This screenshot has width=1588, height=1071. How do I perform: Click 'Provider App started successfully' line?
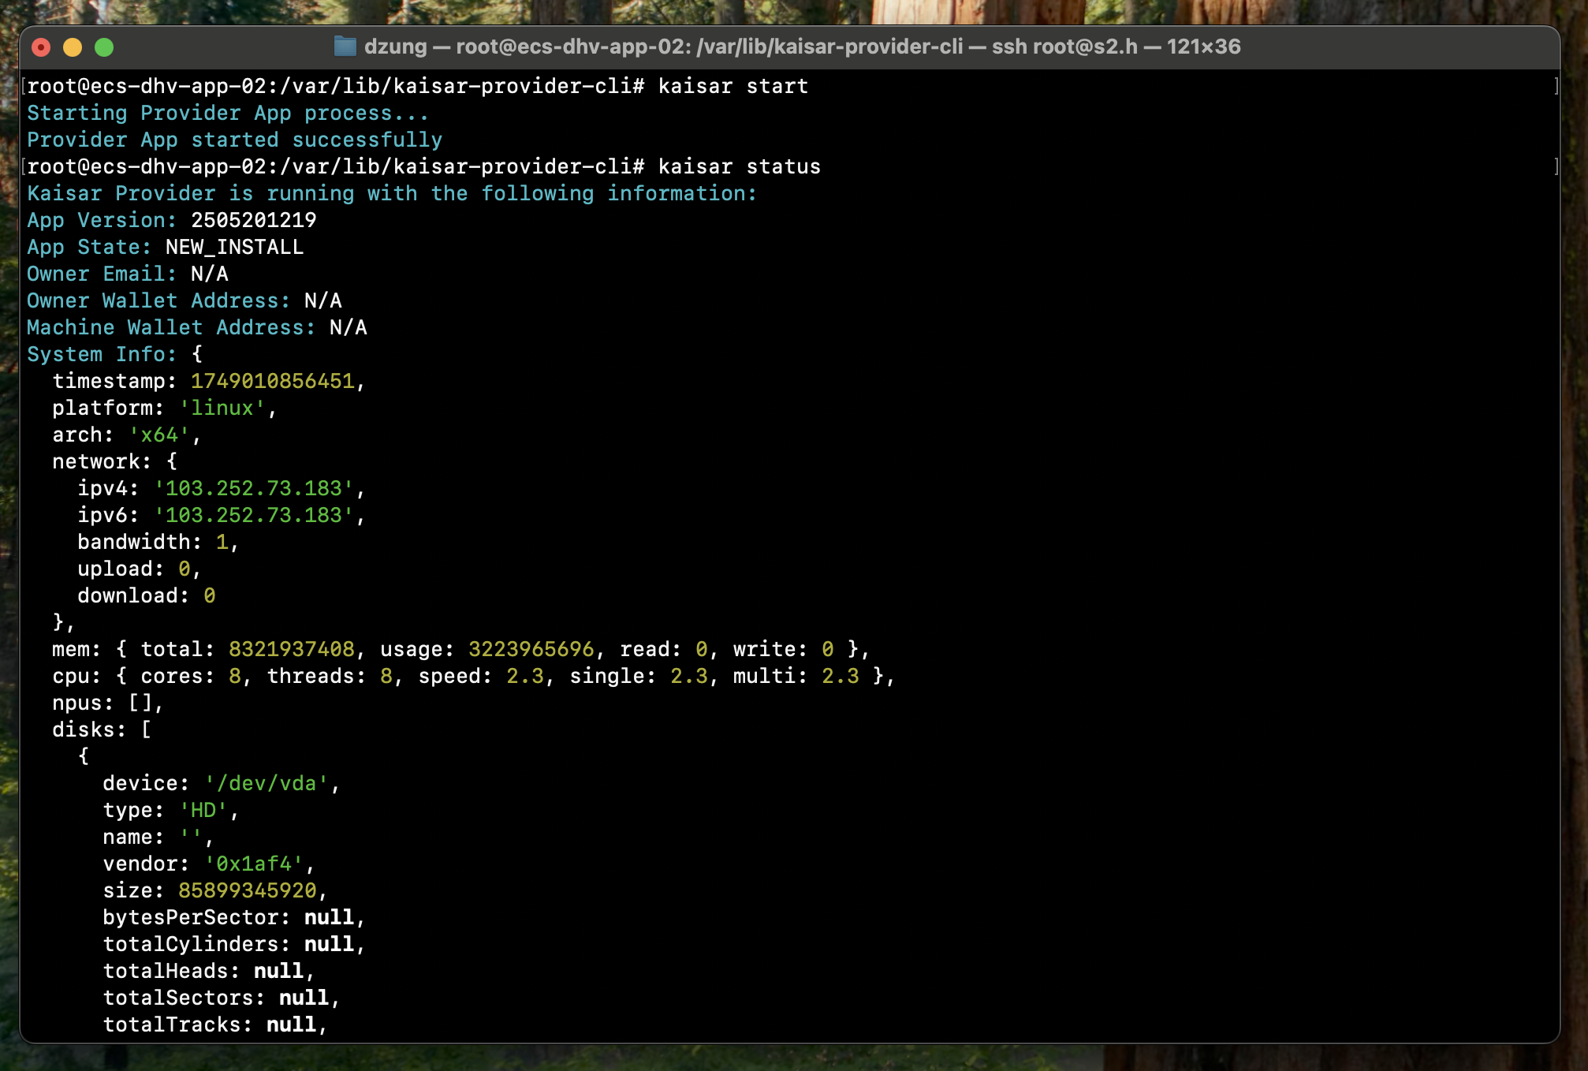[x=234, y=140]
